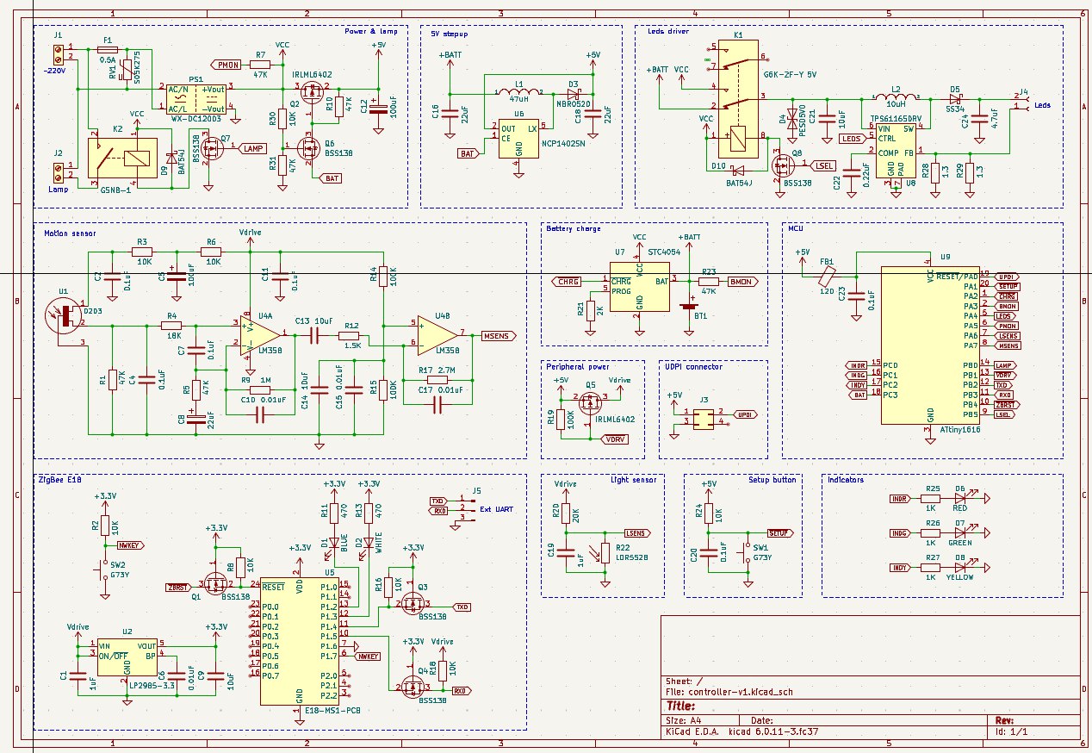
Task: Select the L1 47uH inductor symbol
Action: pyautogui.click(x=519, y=93)
